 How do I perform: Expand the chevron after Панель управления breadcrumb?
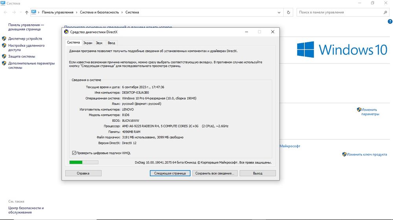coord(77,12)
